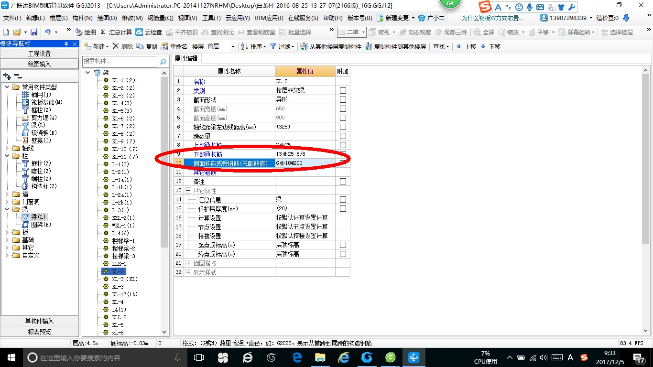The height and width of the screenshot is (367, 653).
Task: Expand the 门窗洞 folder
Action: coord(7,202)
